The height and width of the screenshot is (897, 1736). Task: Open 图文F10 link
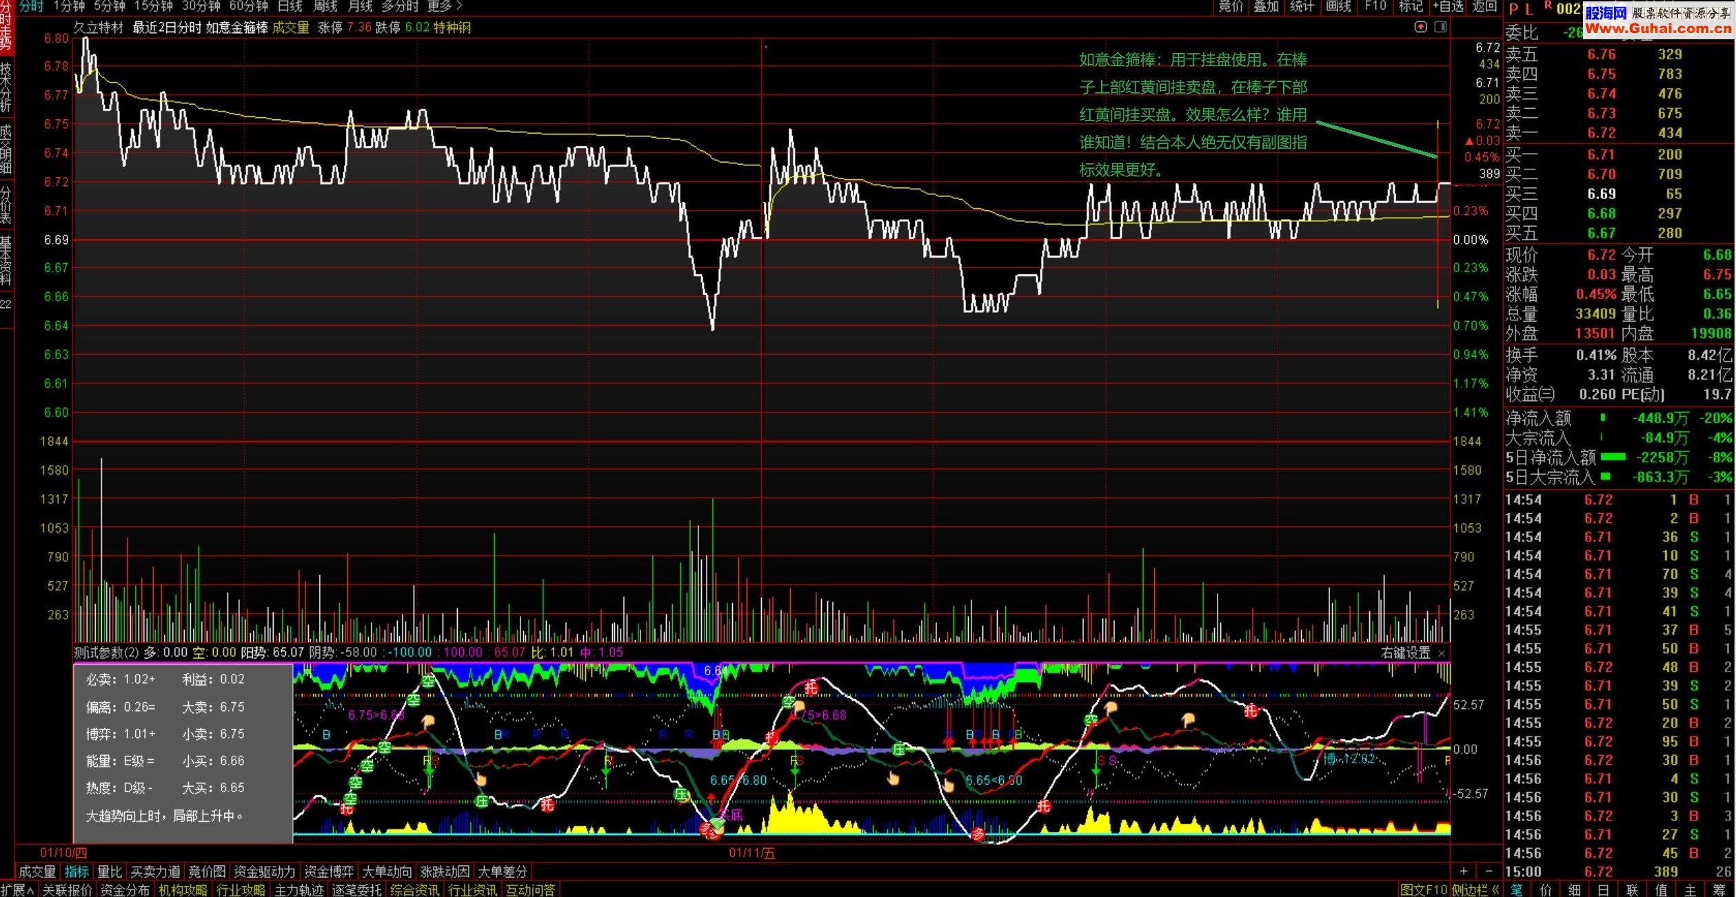1423,889
